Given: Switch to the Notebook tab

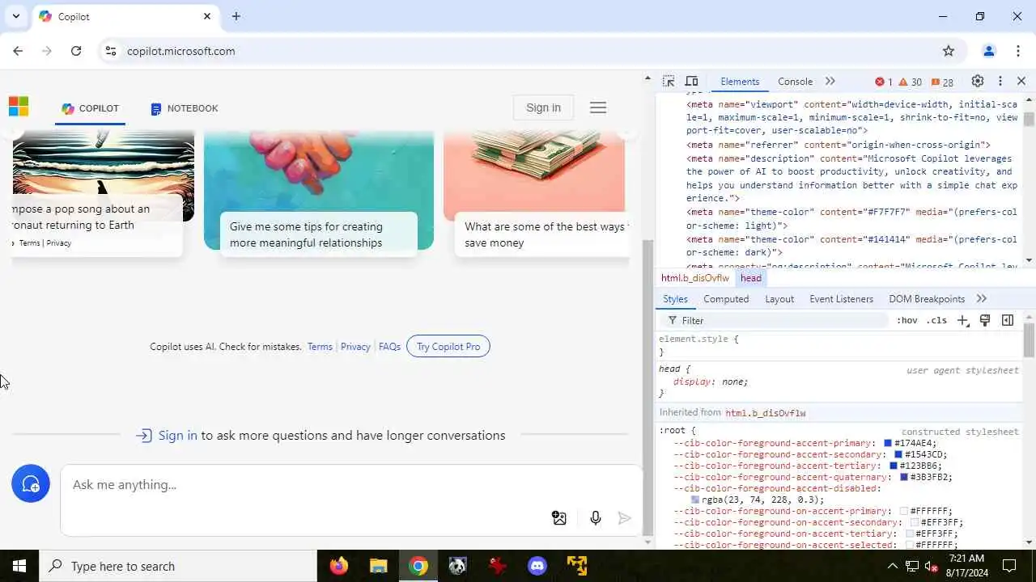Looking at the screenshot, I should 185,108.
